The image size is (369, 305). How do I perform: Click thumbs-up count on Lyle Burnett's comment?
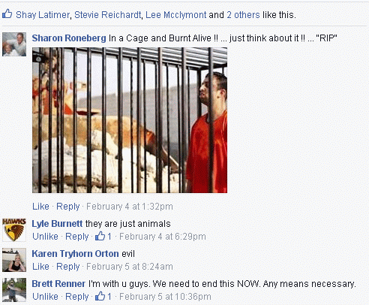click(103, 236)
